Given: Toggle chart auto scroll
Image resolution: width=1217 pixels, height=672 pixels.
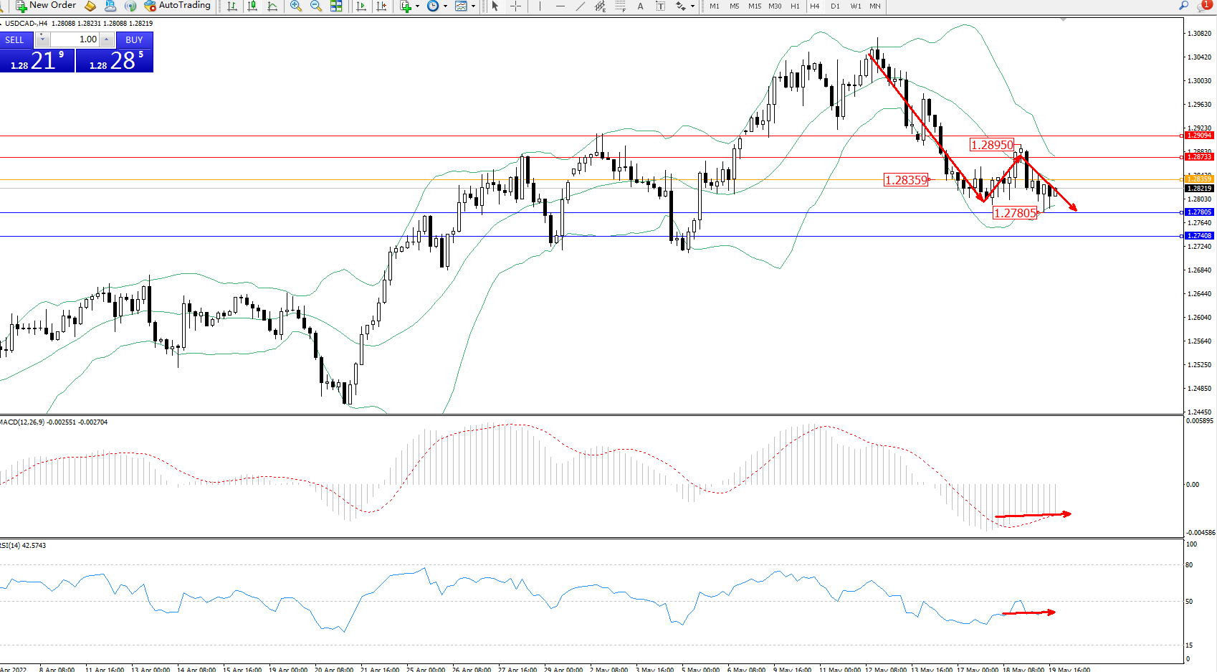Looking at the screenshot, I should pos(361,6).
